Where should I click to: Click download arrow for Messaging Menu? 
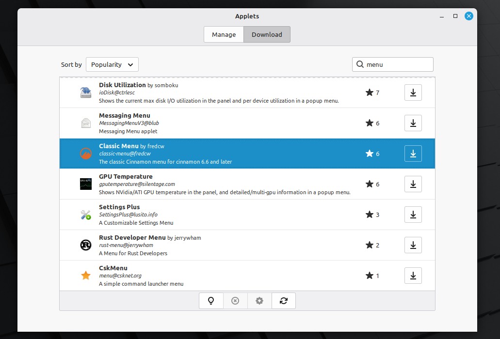413,123
